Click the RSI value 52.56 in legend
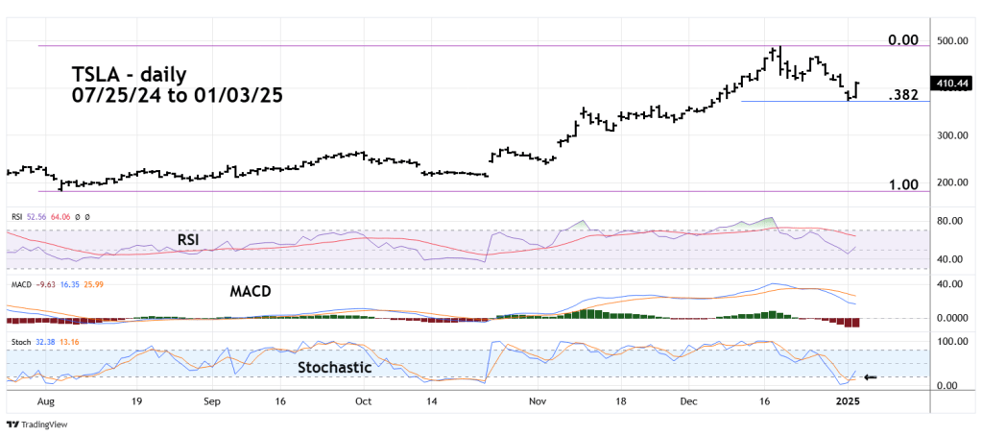982x436 pixels. (37, 217)
